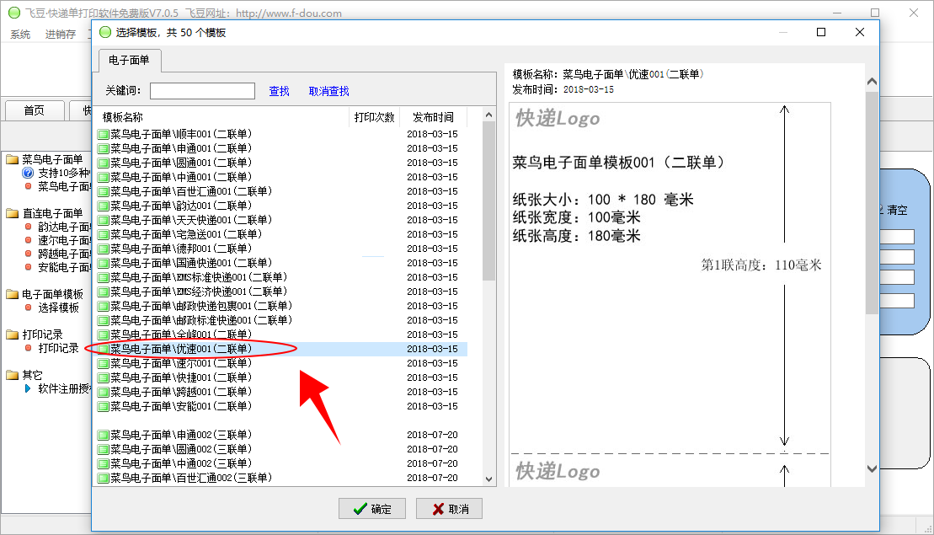Click the template icon beside 百世汇通001(二联单)
This screenshot has width=934, height=535.
pyautogui.click(x=103, y=192)
